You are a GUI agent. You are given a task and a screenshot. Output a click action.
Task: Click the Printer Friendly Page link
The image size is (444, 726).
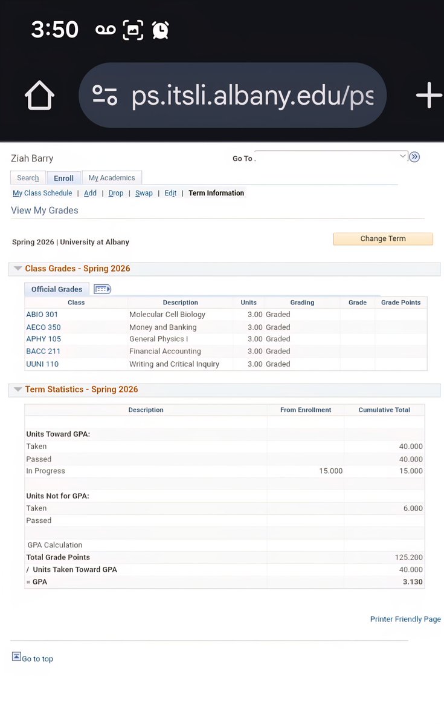coord(405,619)
